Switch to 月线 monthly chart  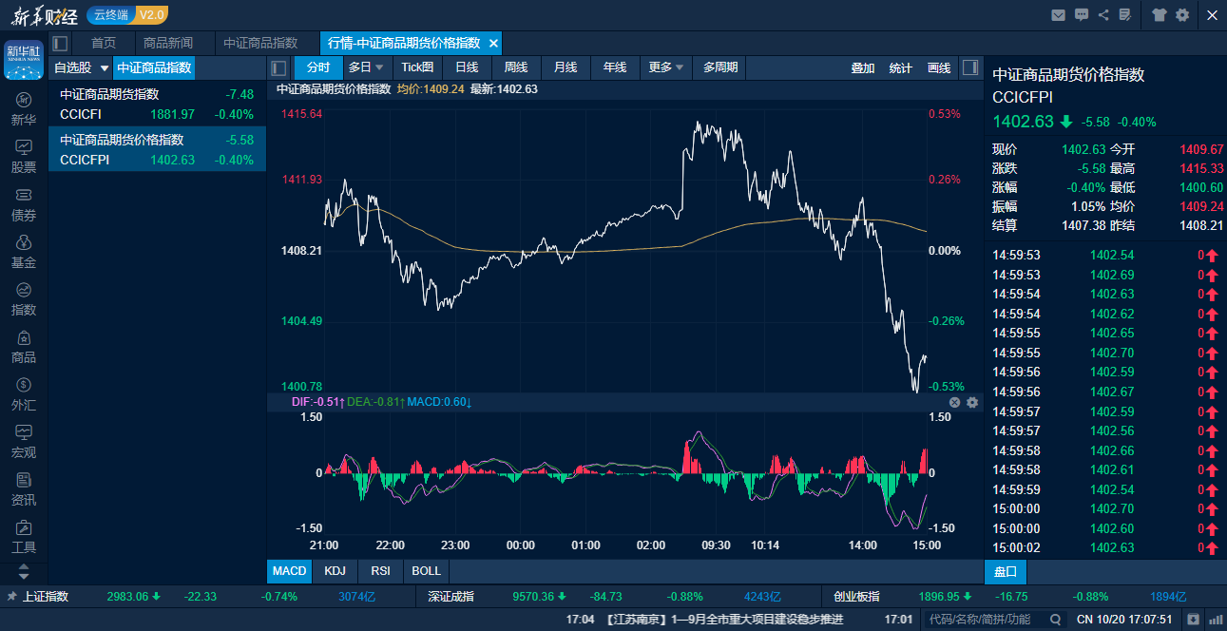click(x=566, y=67)
